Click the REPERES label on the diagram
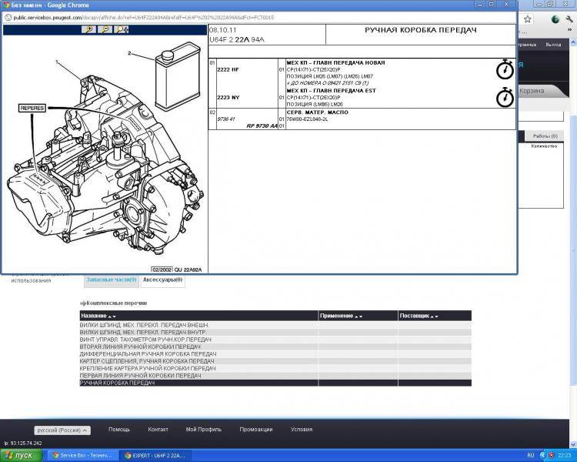Screen dimensions: 577x462 click(x=32, y=109)
